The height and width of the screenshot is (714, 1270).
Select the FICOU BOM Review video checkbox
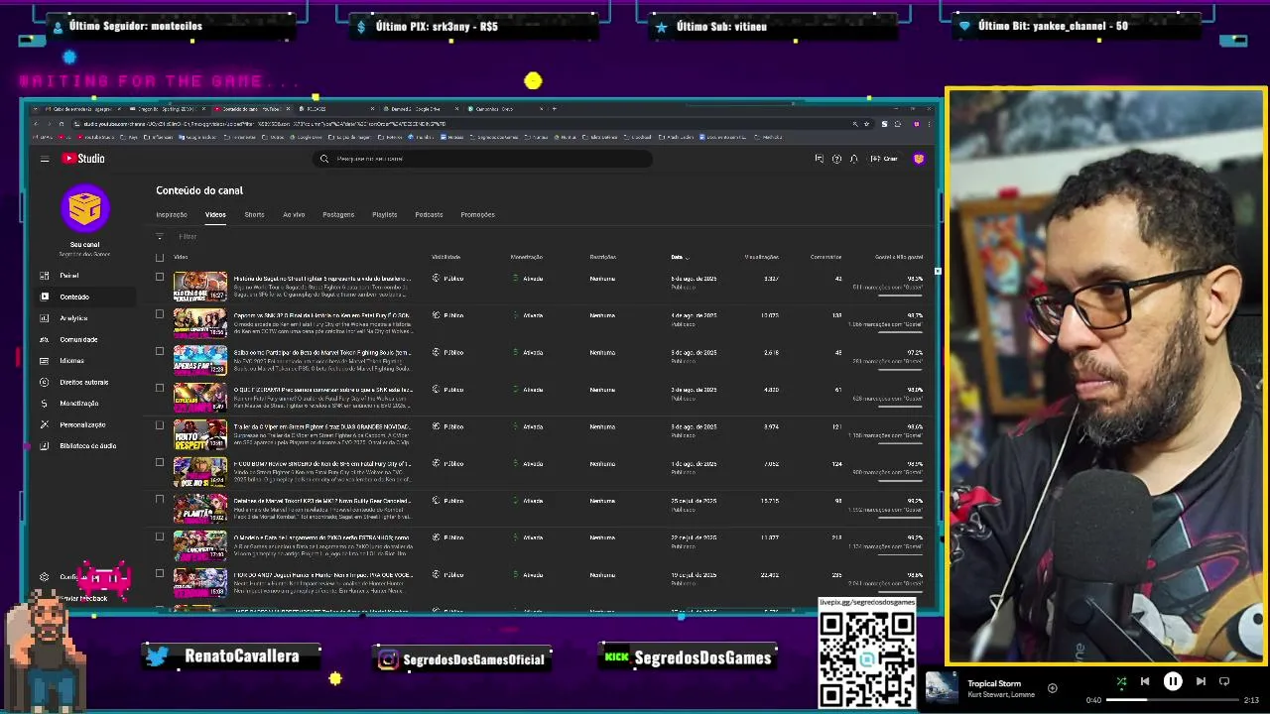click(160, 462)
